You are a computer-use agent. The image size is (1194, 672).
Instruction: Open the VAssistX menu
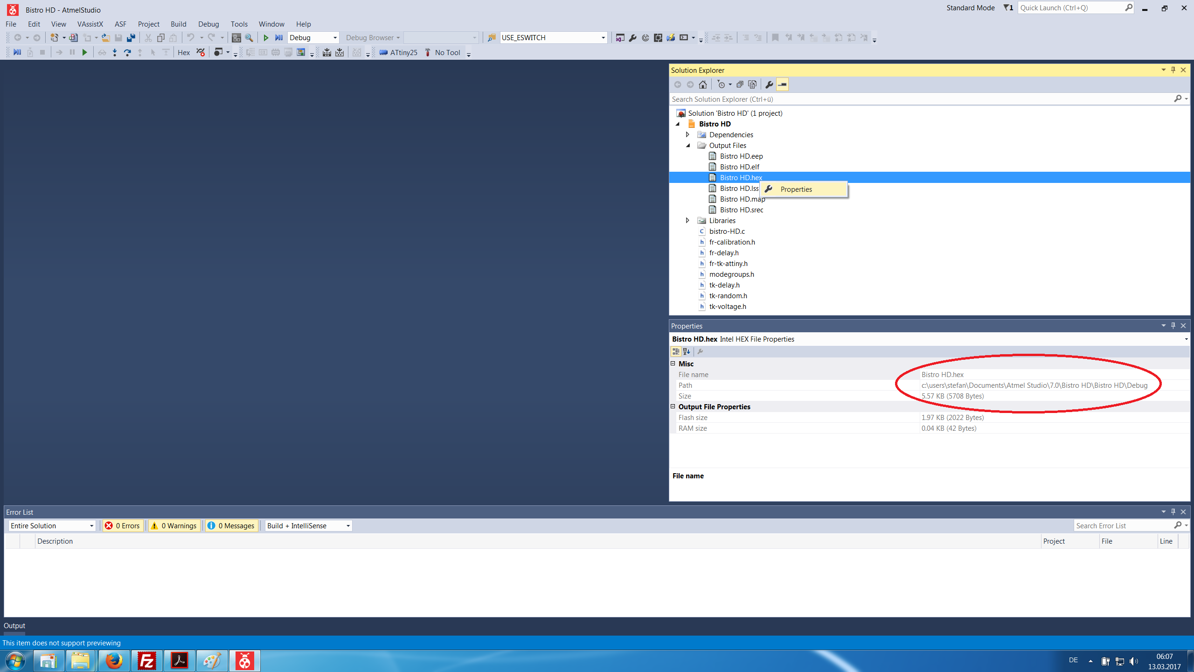click(90, 24)
